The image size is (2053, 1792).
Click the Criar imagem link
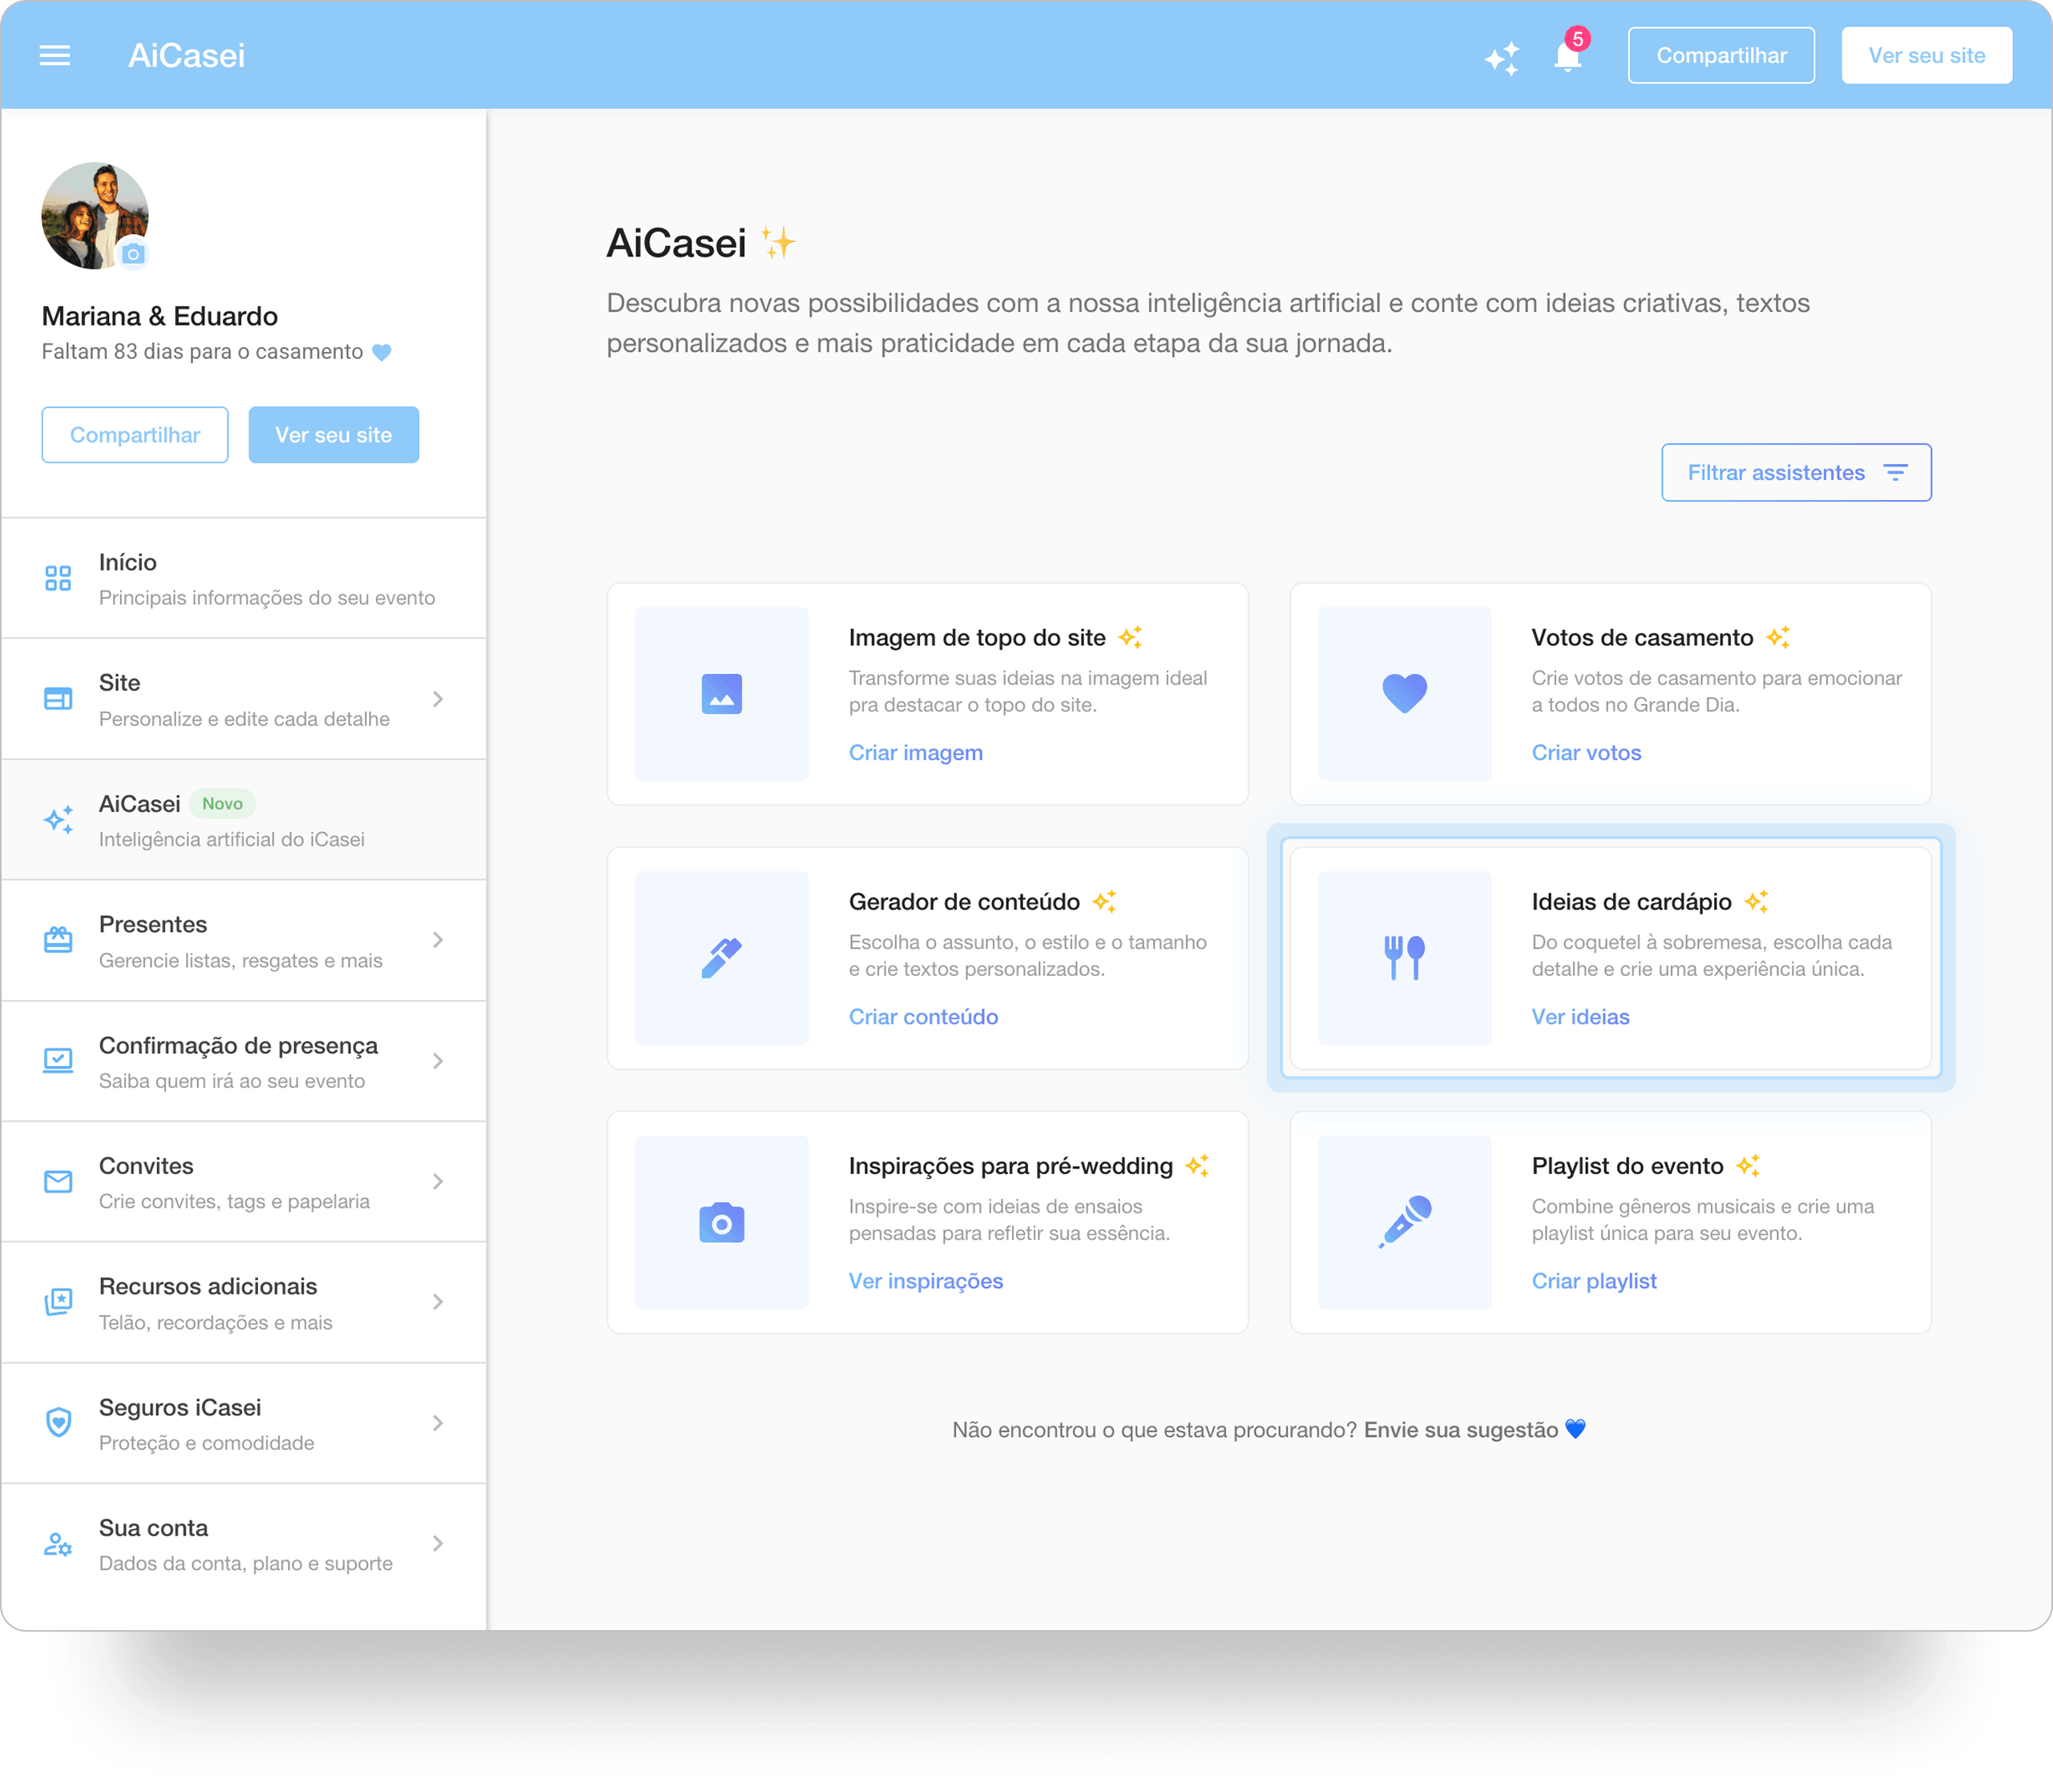point(915,753)
